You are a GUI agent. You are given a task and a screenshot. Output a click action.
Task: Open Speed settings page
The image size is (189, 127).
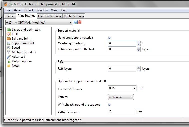point(16,48)
